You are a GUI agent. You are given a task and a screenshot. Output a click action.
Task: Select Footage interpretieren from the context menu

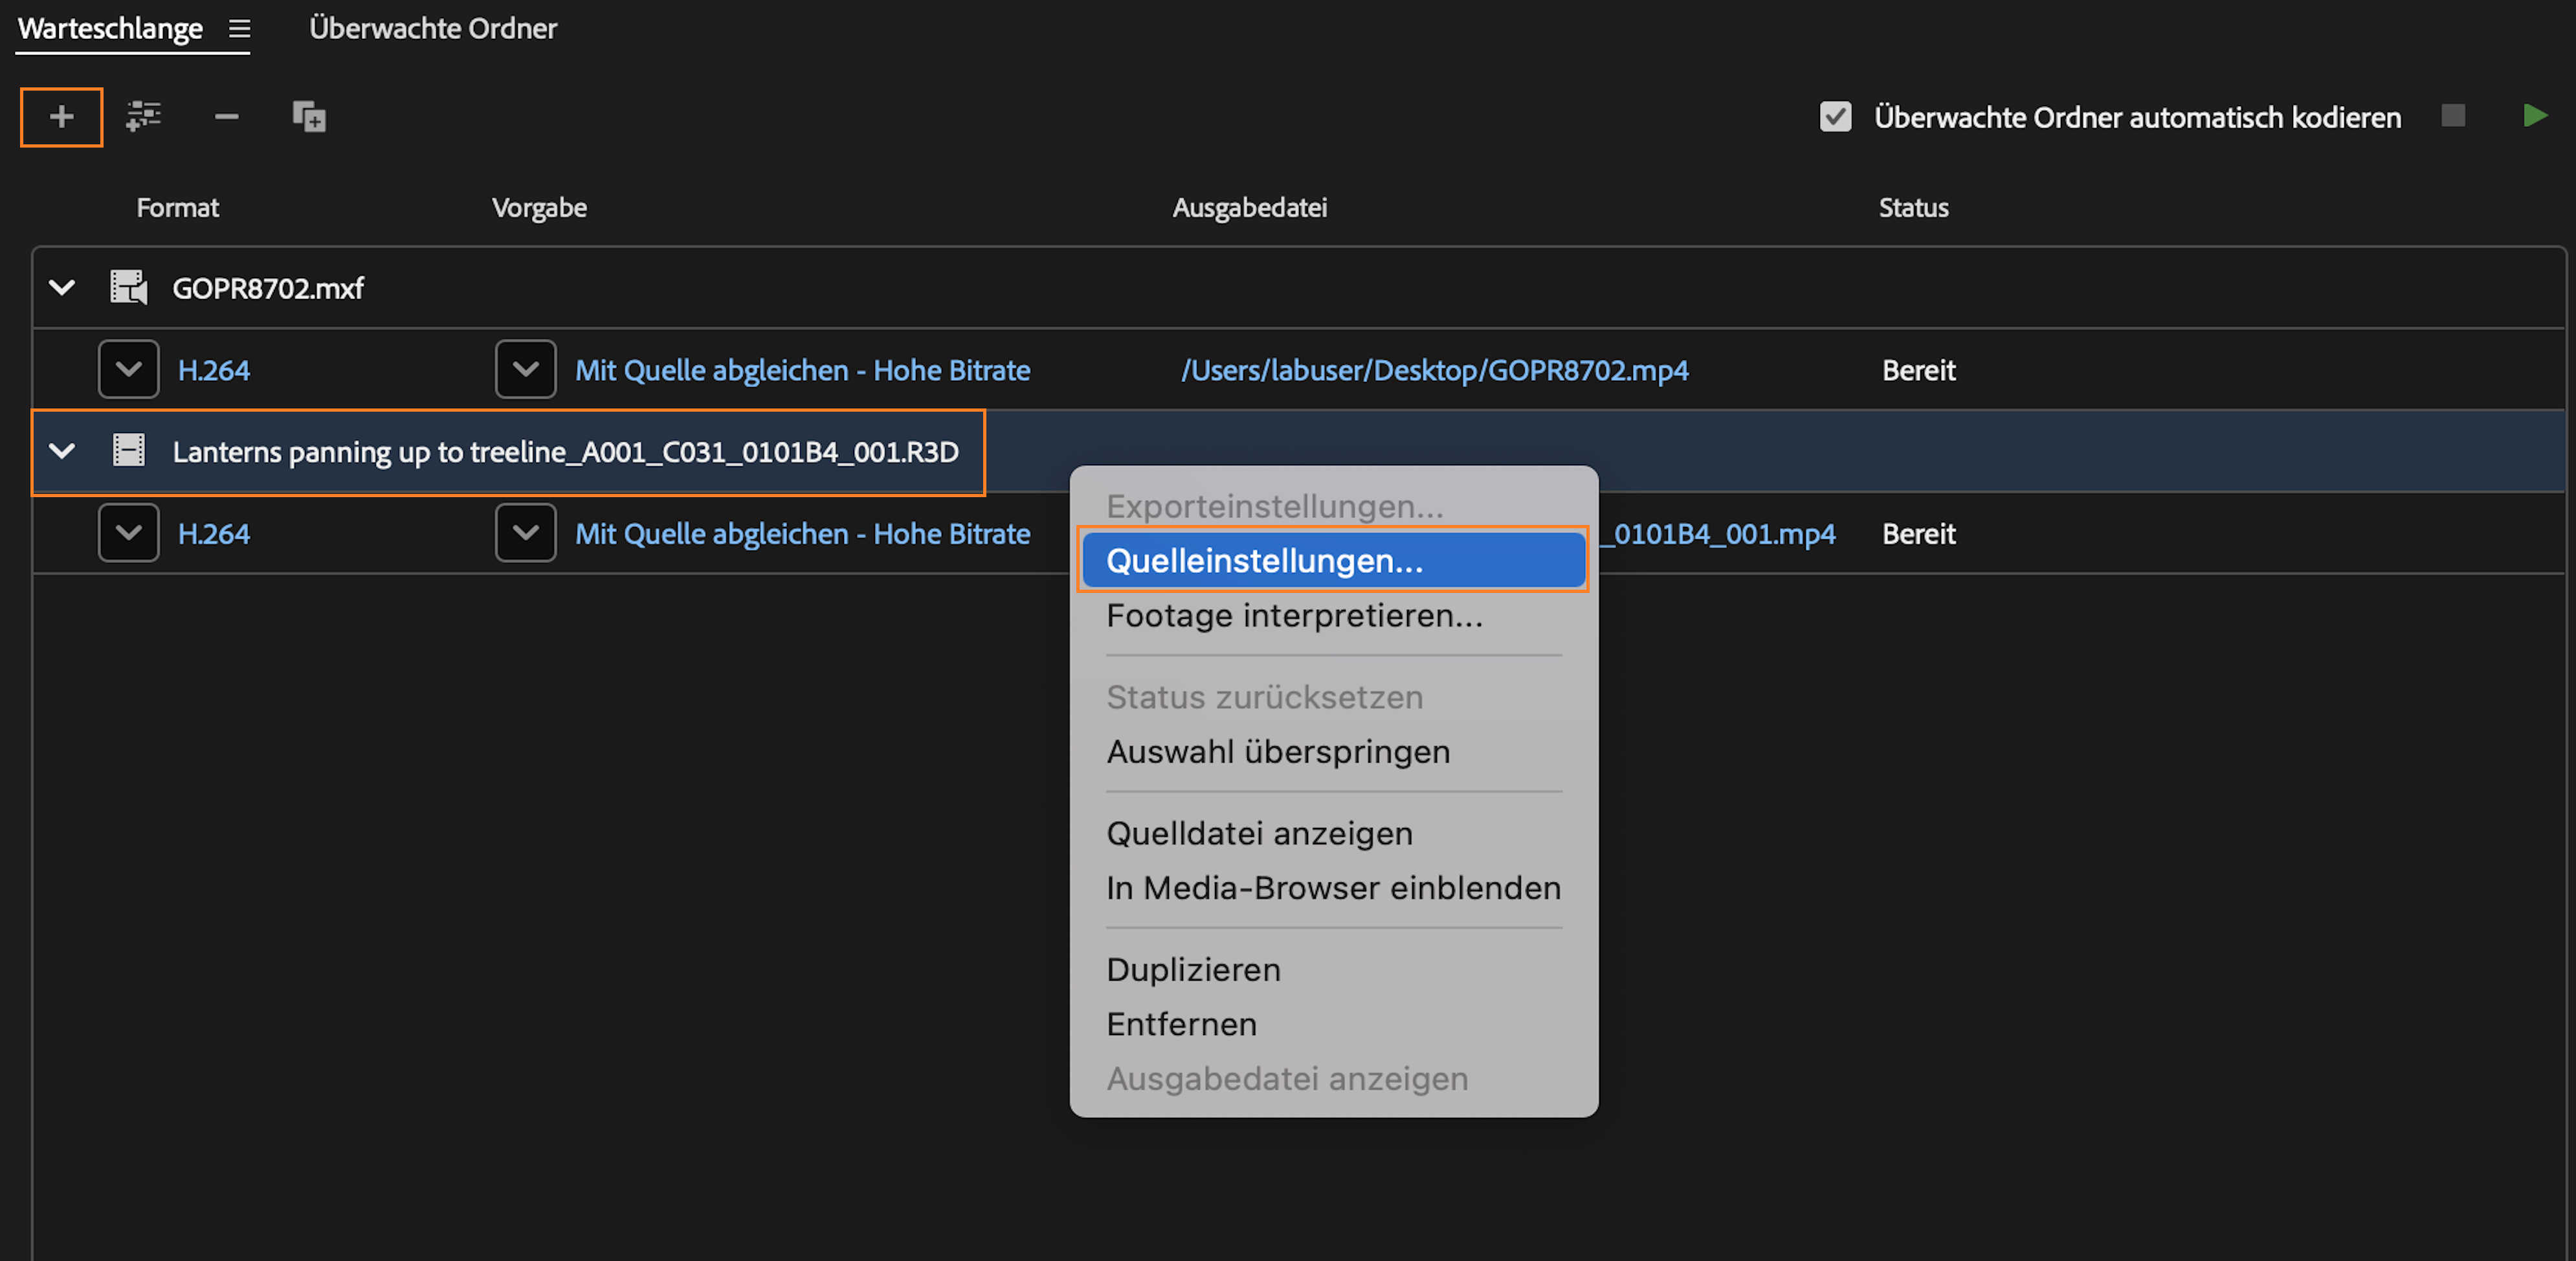point(1294,616)
